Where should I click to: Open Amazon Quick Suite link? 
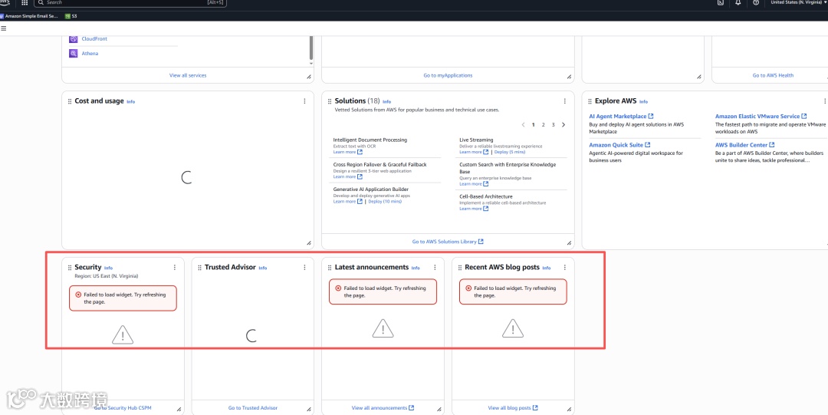point(619,145)
